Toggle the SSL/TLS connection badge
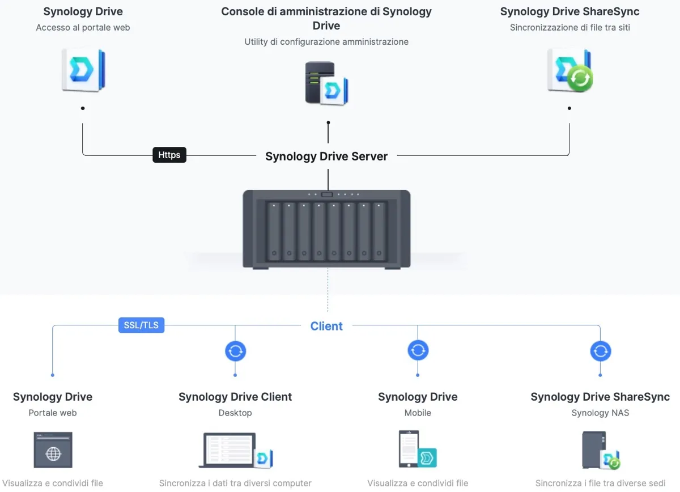This screenshot has height=492, width=680. coord(141,325)
